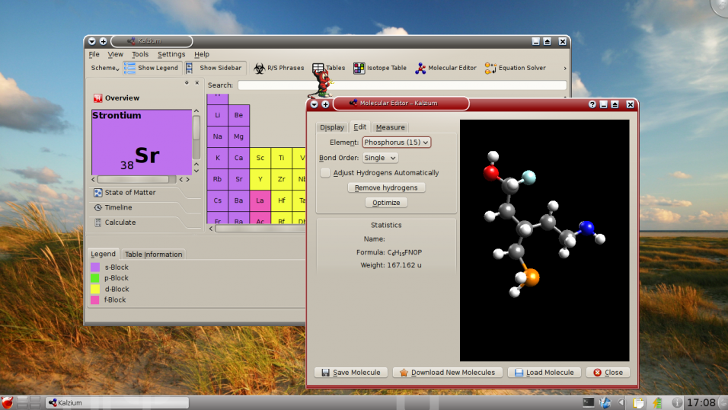The height and width of the screenshot is (410, 728).
Task: Open the R/S Phrases tool
Action: coord(279,68)
